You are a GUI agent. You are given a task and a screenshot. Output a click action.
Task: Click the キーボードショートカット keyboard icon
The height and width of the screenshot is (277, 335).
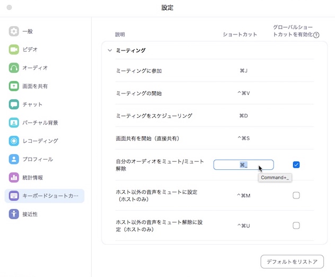click(14, 196)
